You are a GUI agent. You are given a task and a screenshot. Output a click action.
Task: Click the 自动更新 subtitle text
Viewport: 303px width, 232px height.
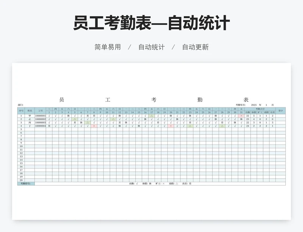pyautogui.click(x=195, y=47)
